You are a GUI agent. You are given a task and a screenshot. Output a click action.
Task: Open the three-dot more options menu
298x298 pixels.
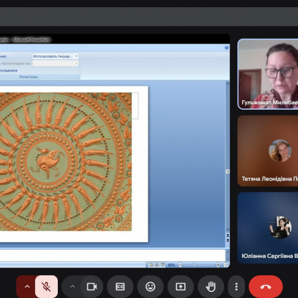236,287
